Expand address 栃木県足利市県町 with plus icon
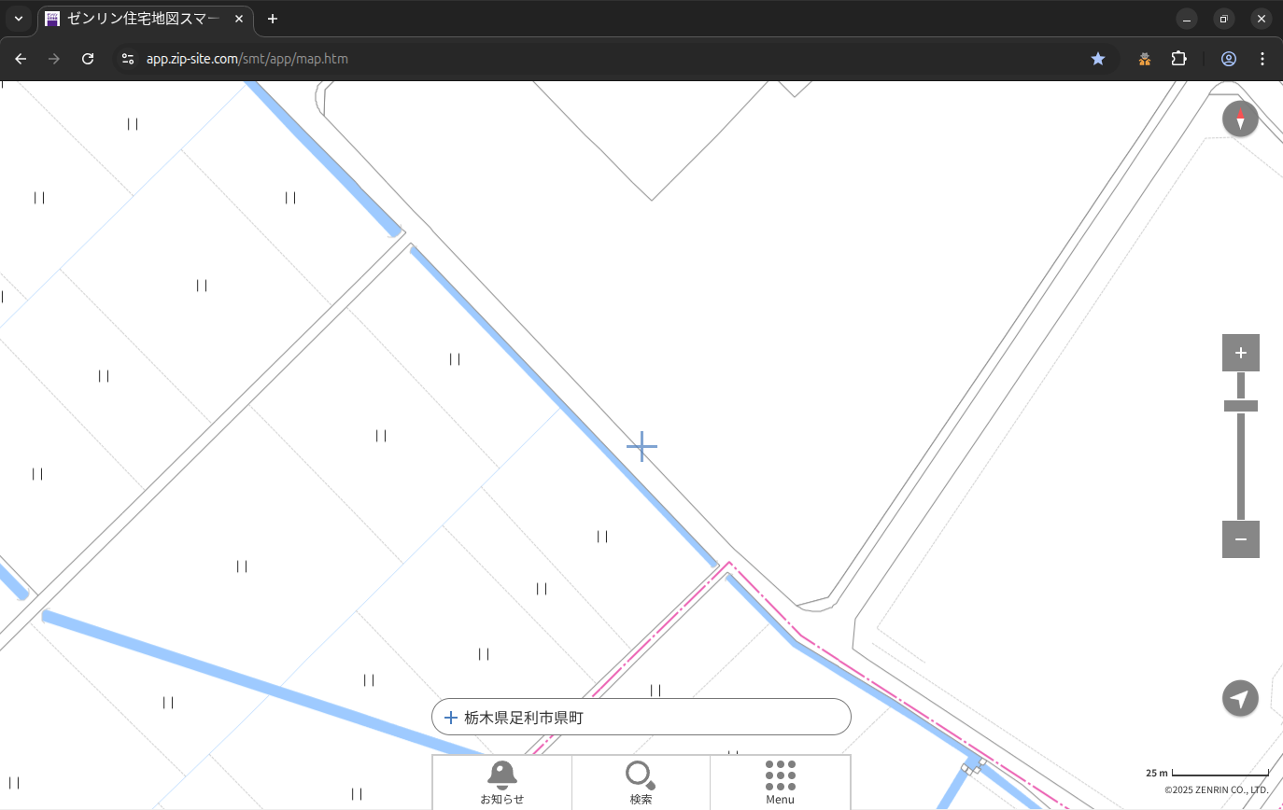Viewport: 1283px width, 810px height. coord(451,718)
